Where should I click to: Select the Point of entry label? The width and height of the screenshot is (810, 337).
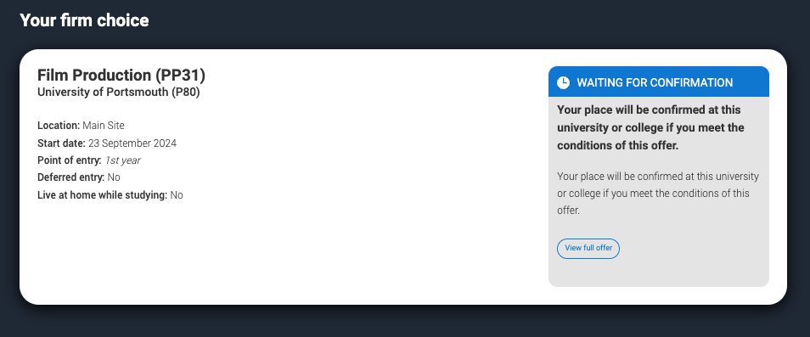(x=70, y=160)
